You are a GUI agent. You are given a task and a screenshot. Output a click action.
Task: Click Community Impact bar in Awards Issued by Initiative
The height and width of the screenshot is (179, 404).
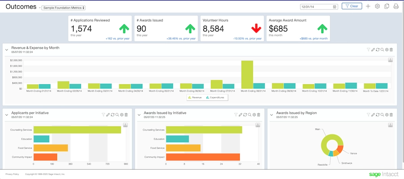point(203,157)
